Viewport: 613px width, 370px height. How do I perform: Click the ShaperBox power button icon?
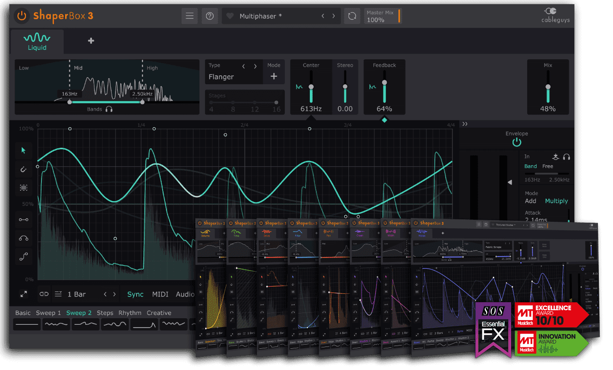(22, 16)
